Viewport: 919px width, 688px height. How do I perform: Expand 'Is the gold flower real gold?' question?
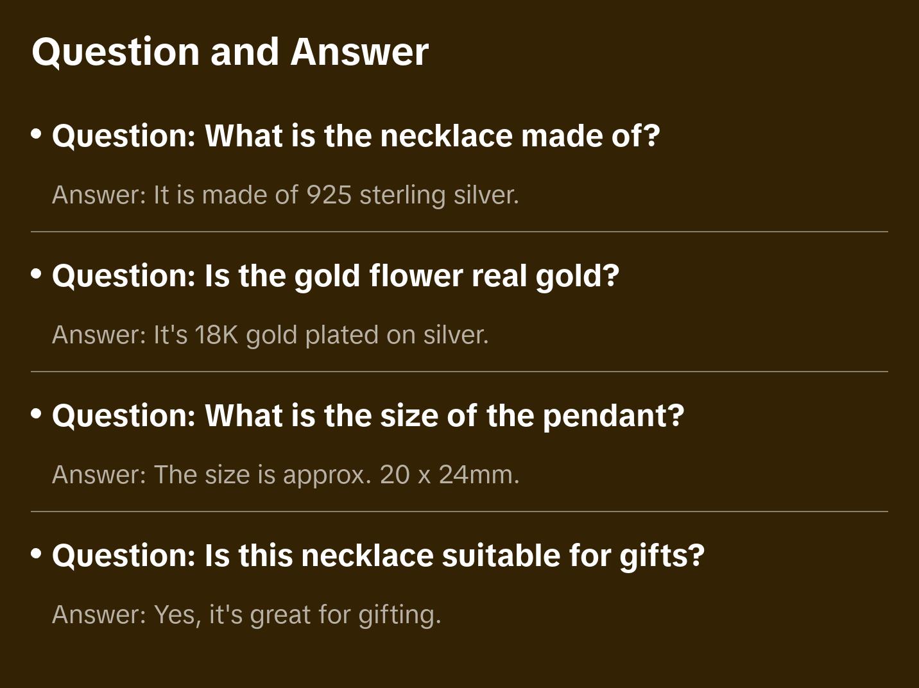[335, 276]
